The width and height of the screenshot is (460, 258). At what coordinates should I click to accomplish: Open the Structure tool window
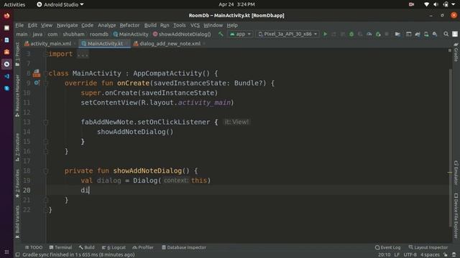click(x=17, y=147)
